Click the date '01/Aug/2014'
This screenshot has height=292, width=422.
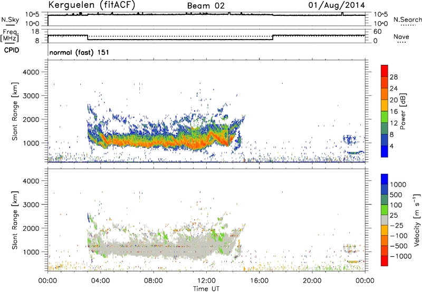tap(337, 5)
